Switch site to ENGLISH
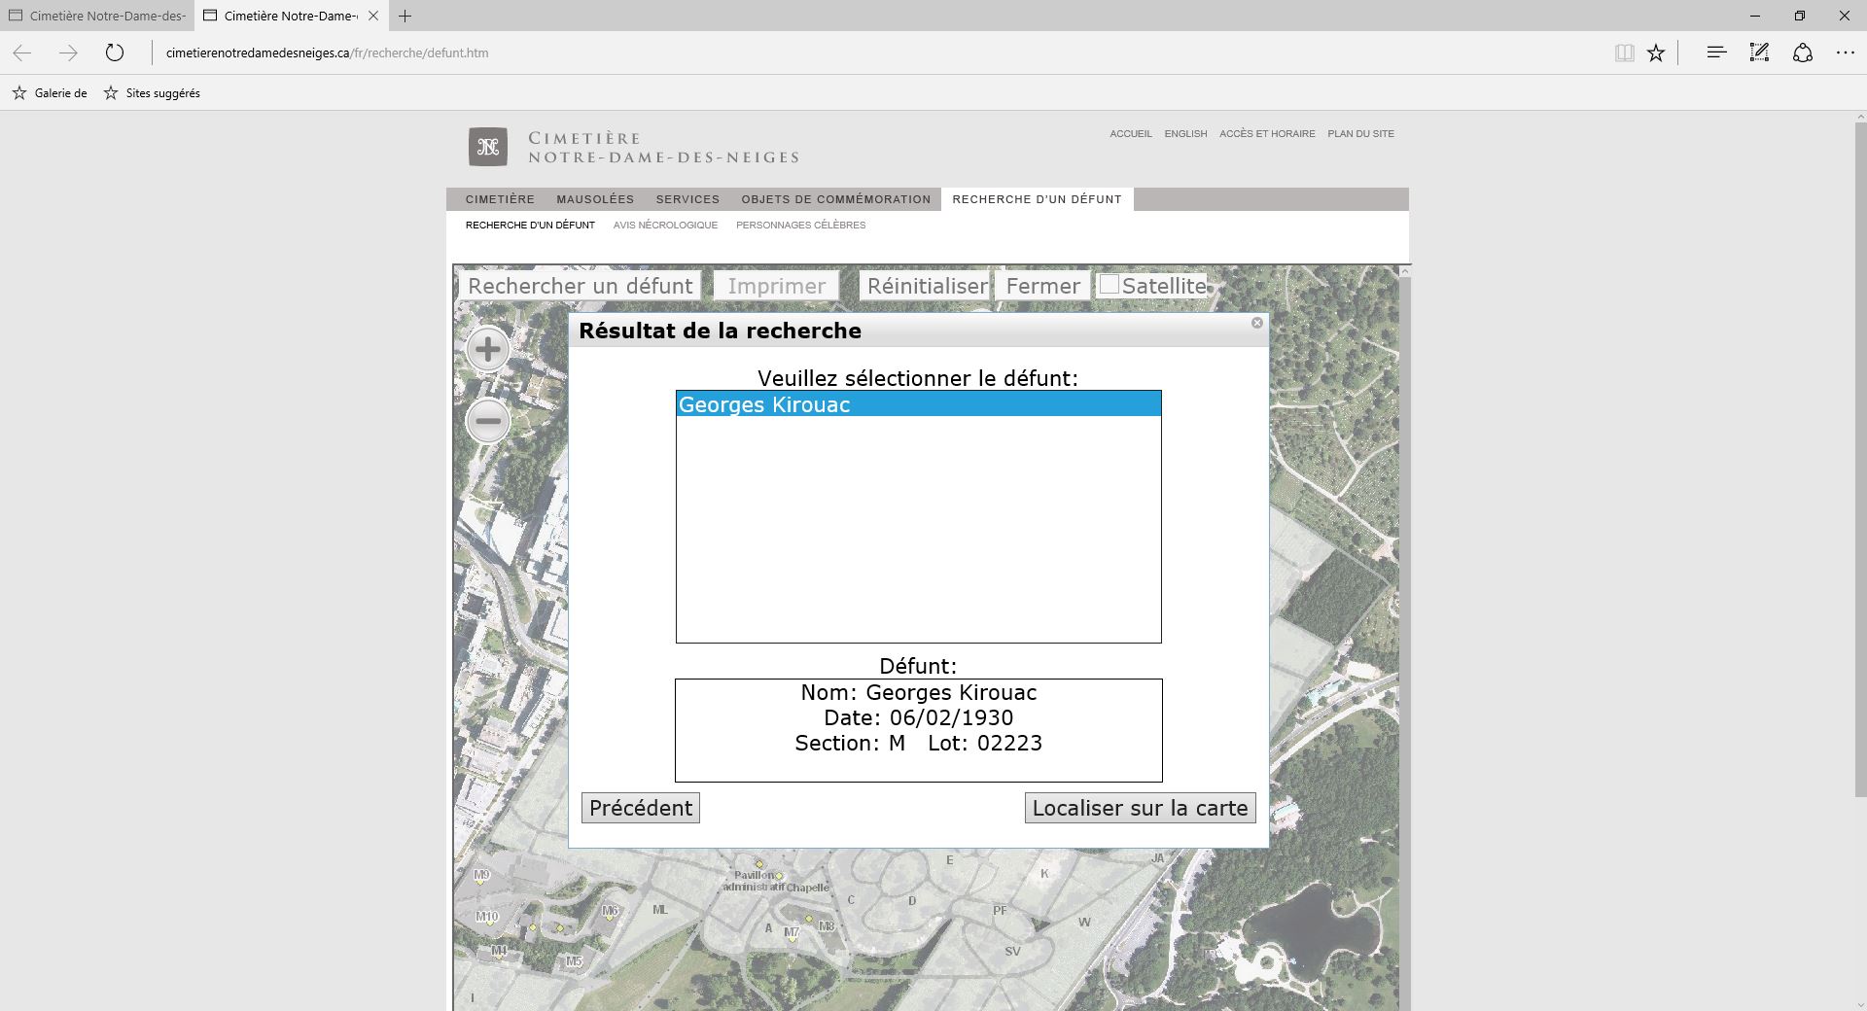 1185,134
